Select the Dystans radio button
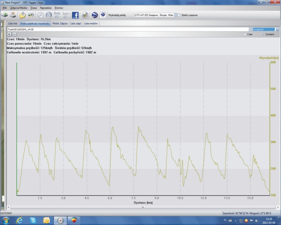The width and height of the screenshot is (281, 225). [x=263, y=34]
